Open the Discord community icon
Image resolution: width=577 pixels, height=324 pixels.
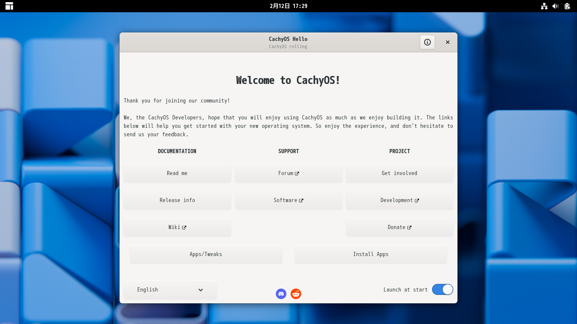click(x=281, y=294)
